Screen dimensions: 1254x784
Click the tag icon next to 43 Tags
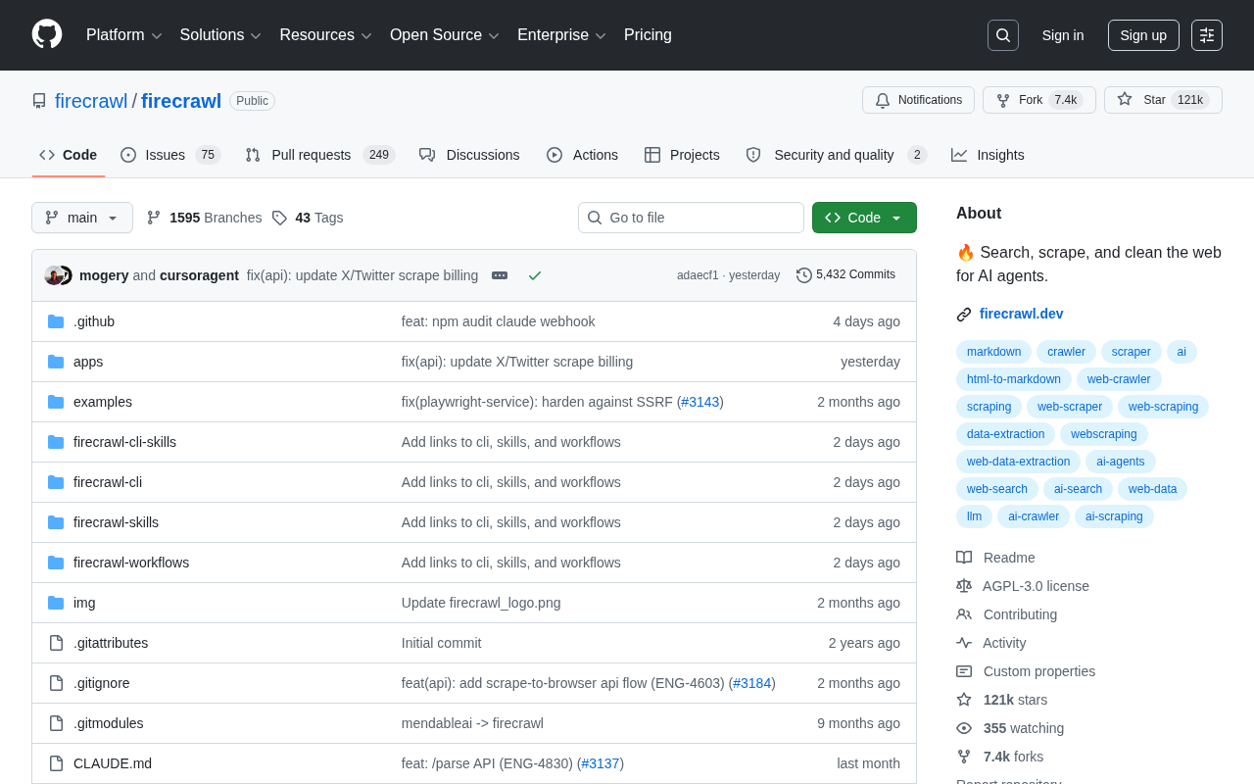pyautogui.click(x=279, y=218)
